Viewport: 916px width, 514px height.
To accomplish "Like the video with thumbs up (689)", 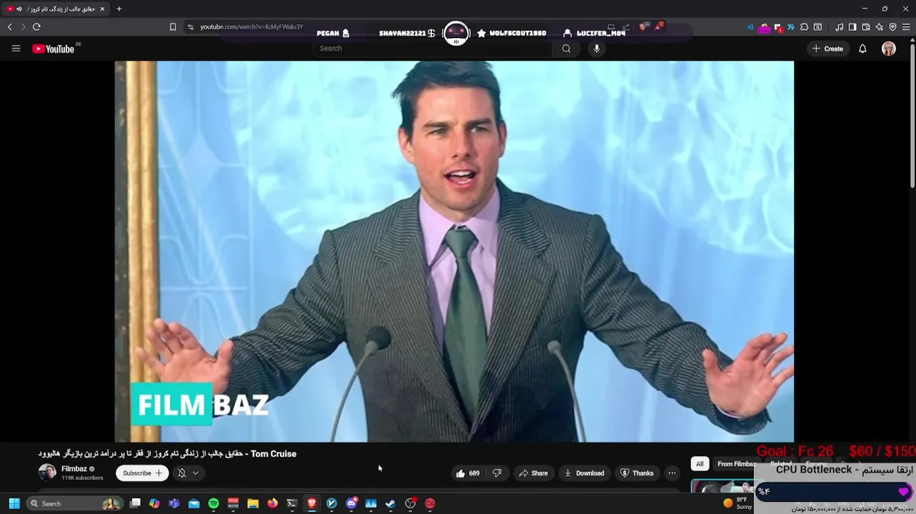I will [x=468, y=473].
